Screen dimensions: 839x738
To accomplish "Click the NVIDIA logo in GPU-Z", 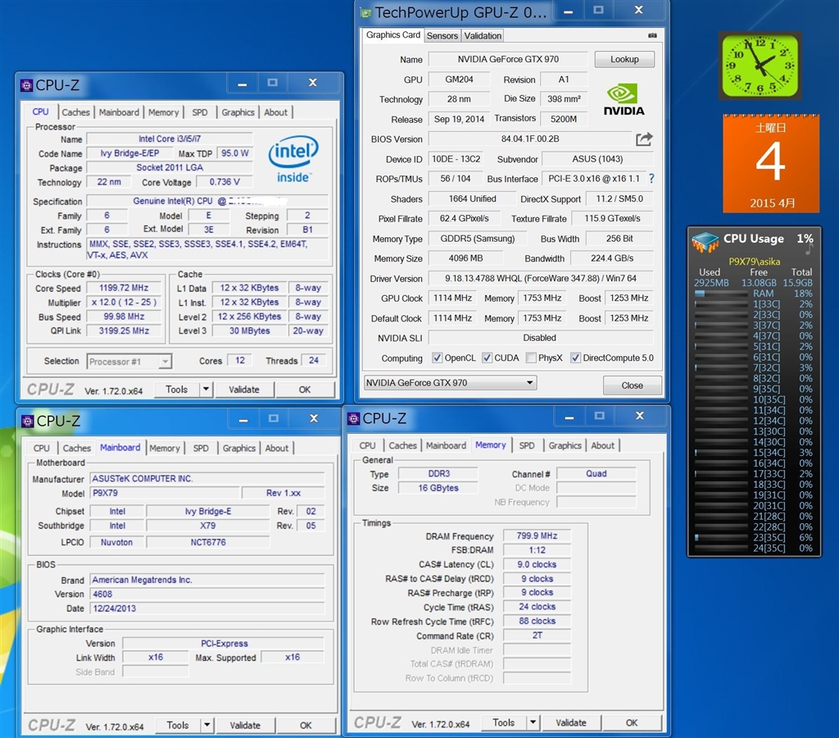I will 624,98.
